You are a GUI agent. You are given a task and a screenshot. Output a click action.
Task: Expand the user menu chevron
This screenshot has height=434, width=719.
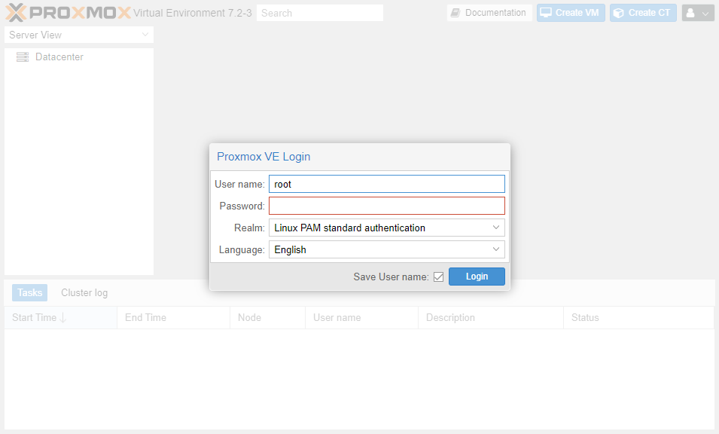click(x=705, y=12)
